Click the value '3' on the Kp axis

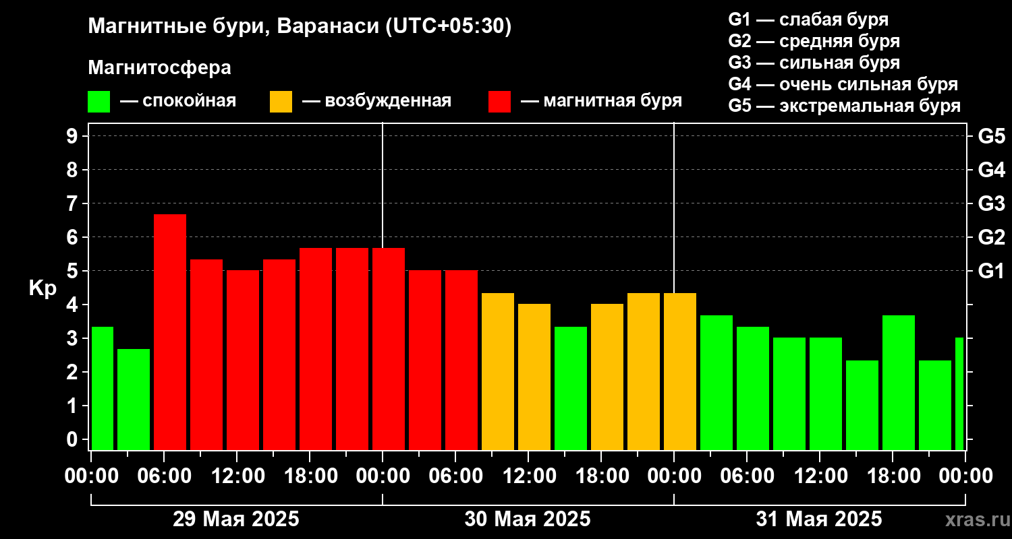(74, 338)
